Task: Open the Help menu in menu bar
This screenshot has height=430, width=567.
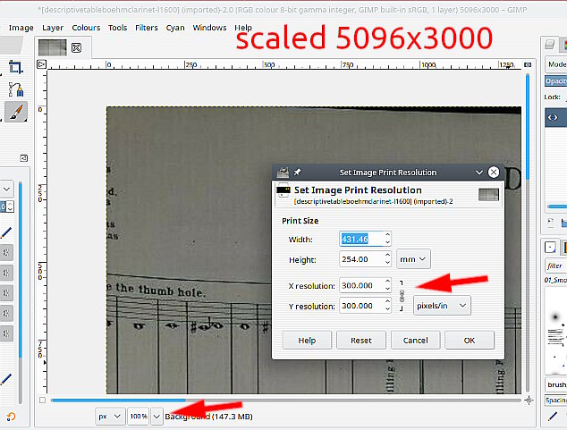Action: (x=243, y=28)
